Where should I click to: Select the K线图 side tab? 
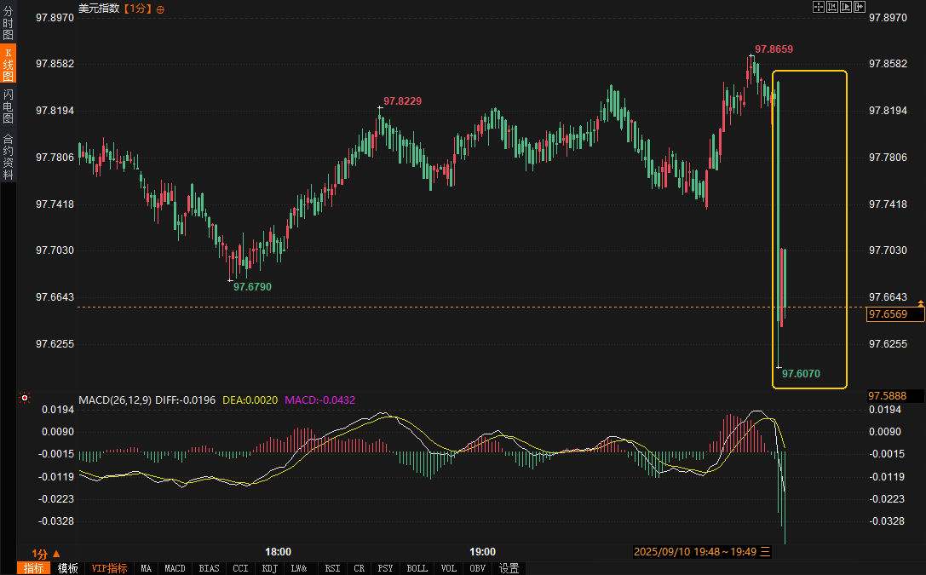click(8, 64)
